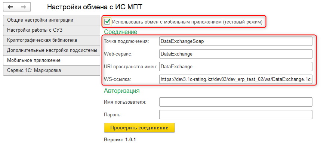Click the Проверить соединение button
Viewport: 336px width, 154px height.
coord(139,128)
